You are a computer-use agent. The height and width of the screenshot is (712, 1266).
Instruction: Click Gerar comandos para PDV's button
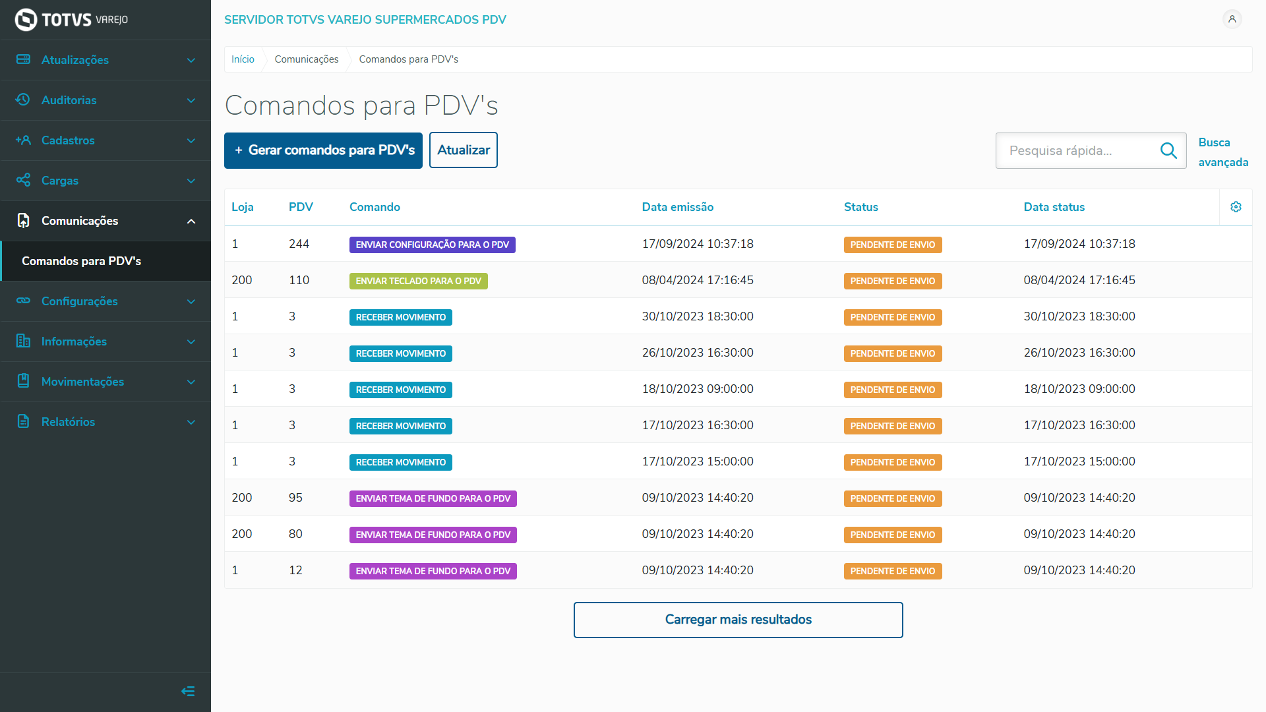coord(323,150)
